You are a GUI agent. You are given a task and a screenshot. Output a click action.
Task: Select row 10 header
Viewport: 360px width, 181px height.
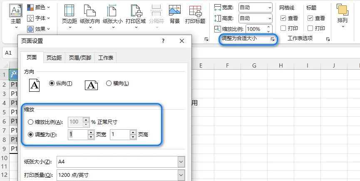pyautogui.click(x=4, y=158)
